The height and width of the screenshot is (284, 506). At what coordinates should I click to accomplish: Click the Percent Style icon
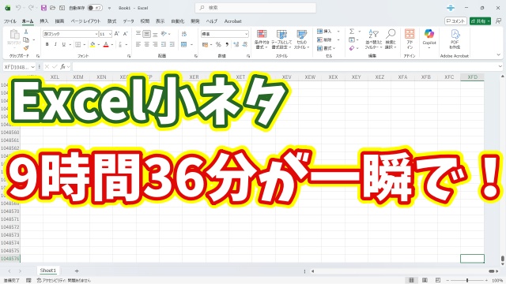(x=218, y=44)
